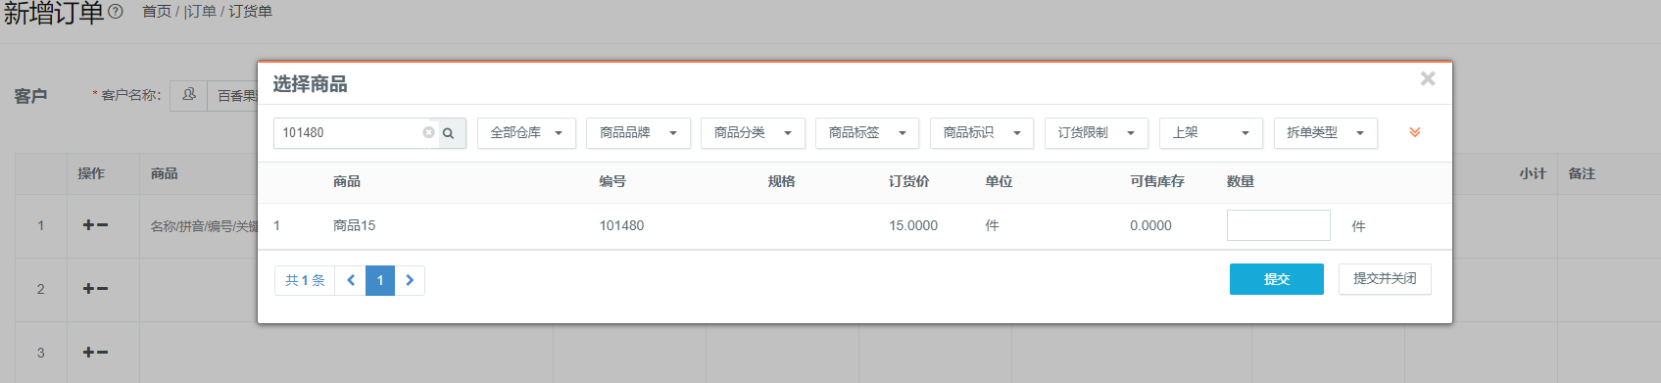
Task: Click the customer icon next to 客户名称
Action: pyautogui.click(x=189, y=95)
